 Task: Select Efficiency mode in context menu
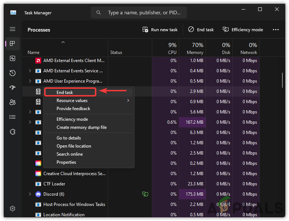89,119
